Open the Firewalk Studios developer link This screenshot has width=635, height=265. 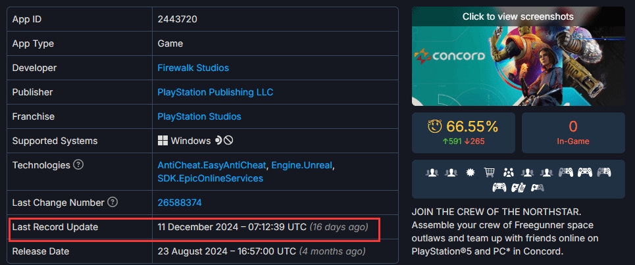193,68
